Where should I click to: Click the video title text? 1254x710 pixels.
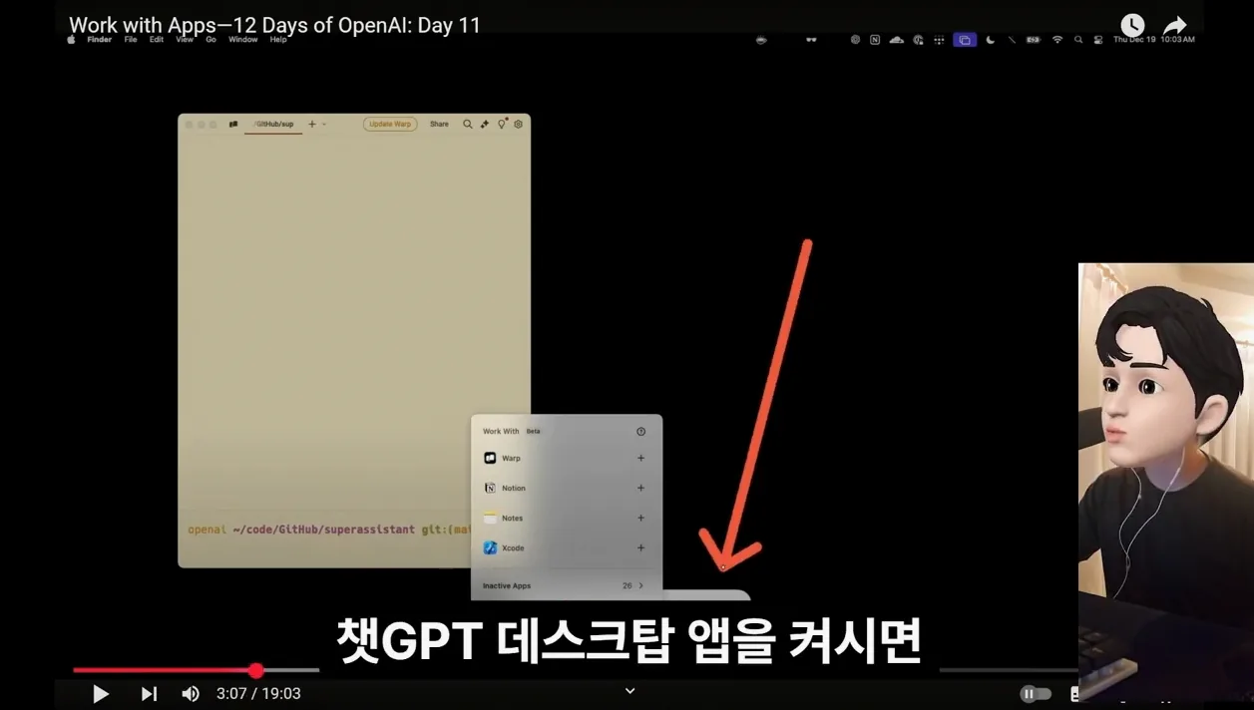click(274, 25)
